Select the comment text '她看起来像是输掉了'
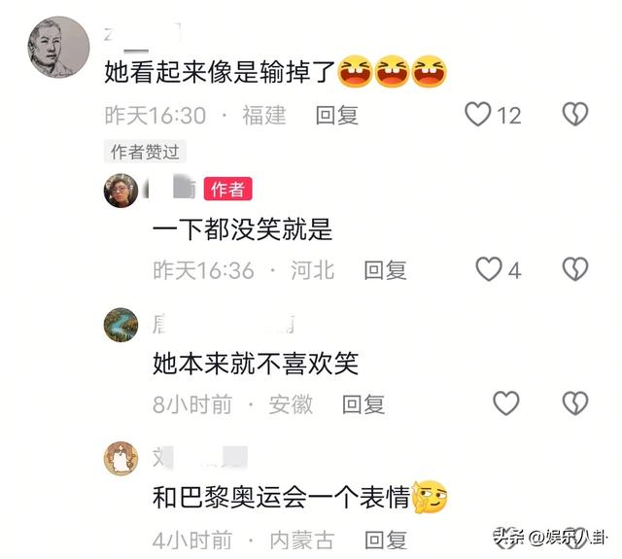The image size is (622, 559). click(x=221, y=72)
